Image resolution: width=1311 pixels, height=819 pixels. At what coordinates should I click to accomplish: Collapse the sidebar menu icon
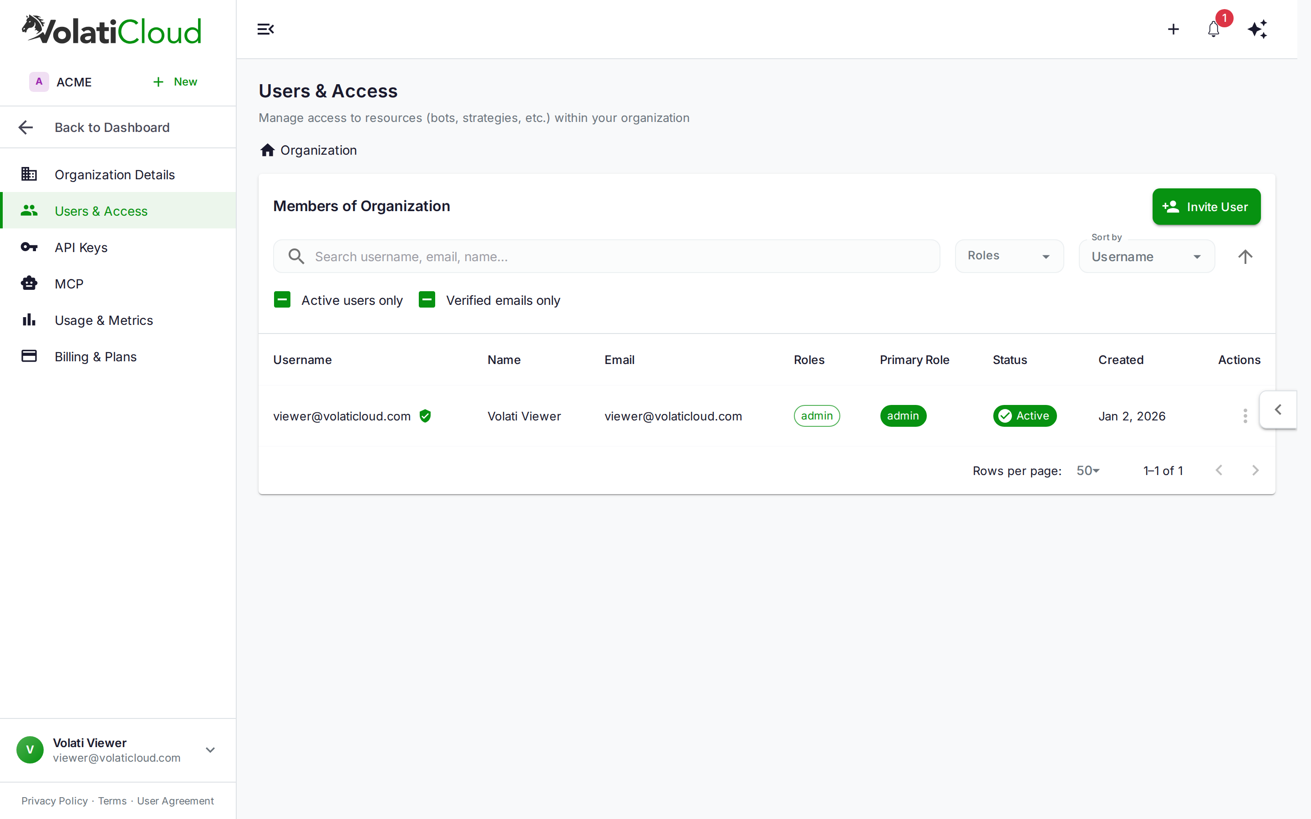coord(265,29)
